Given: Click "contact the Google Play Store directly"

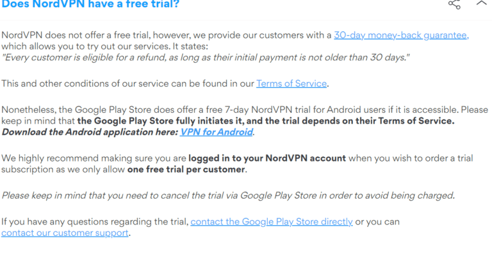Looking at the screenshot, I should [x=272, y=222].
